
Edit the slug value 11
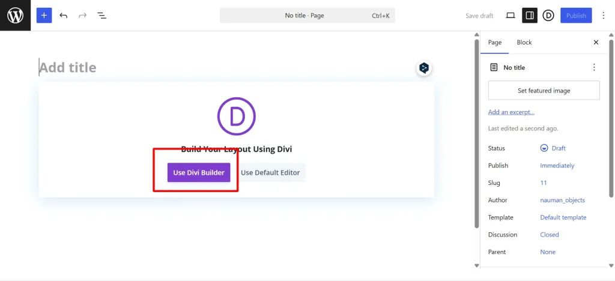tap(543, 183)
